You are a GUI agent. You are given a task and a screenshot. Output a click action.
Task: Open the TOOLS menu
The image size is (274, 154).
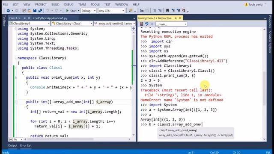[95, 4]
